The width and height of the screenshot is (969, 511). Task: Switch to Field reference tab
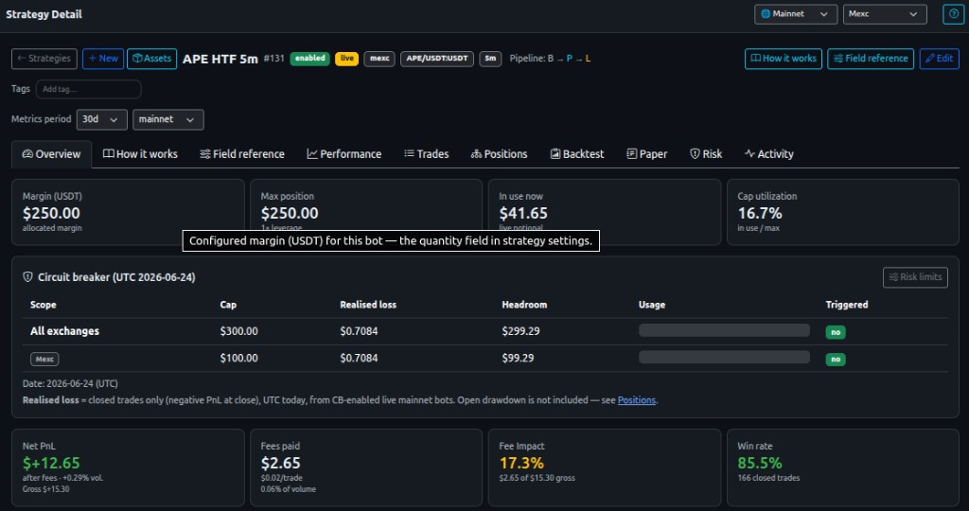(242, 154)
